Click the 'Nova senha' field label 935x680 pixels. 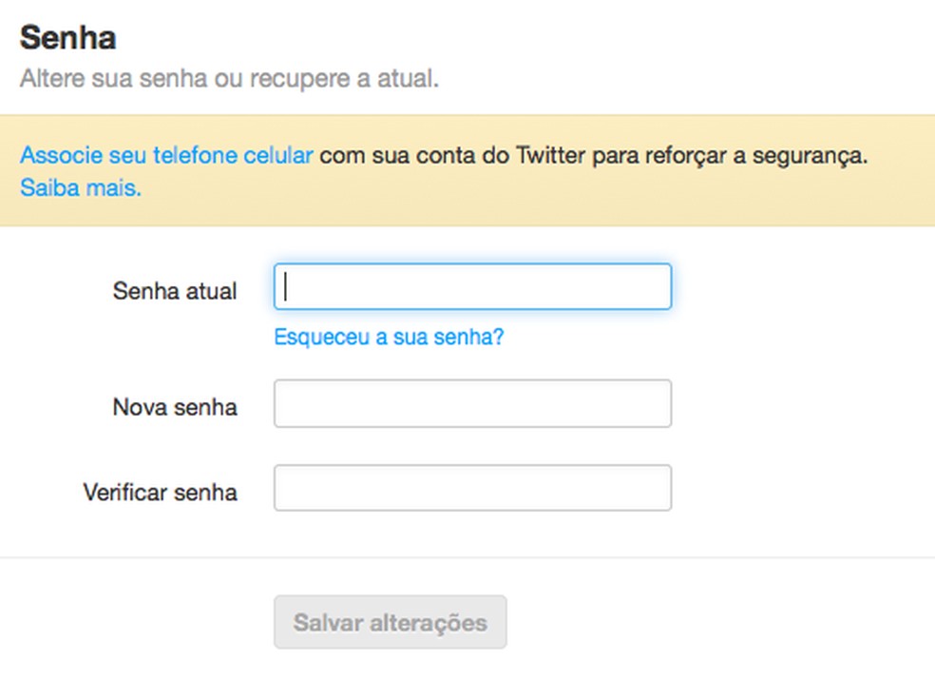click(175, 407)
